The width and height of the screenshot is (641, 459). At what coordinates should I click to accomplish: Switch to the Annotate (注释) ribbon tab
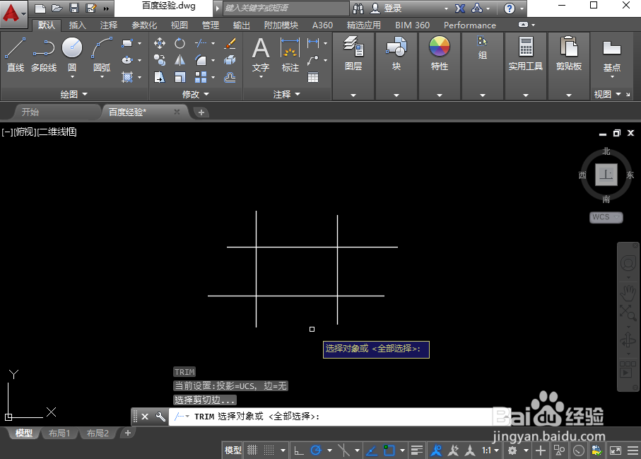pos(108,25)
